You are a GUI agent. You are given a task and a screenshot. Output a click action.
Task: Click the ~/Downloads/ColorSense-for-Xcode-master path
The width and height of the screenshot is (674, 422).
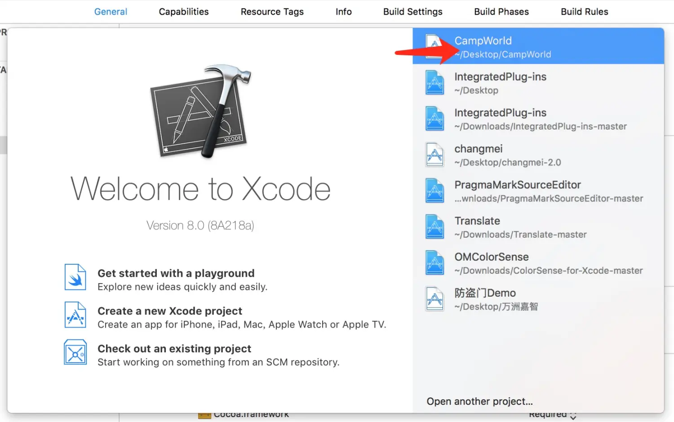pyautogui.click(x=549, y=271)
